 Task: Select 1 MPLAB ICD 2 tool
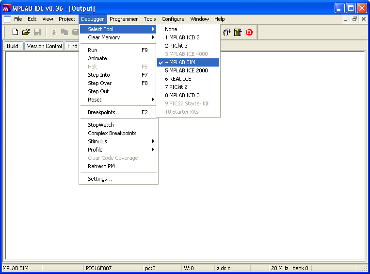(188, 37)
